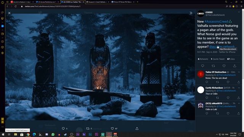Follow the thecodex.network link
This screenshot has height=137, width=244.
coord(222,46)
